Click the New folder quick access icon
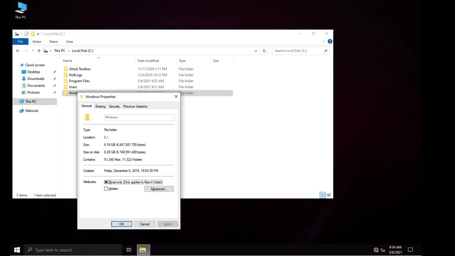Screen dimensions: 455x256 (x=32, y=34)
